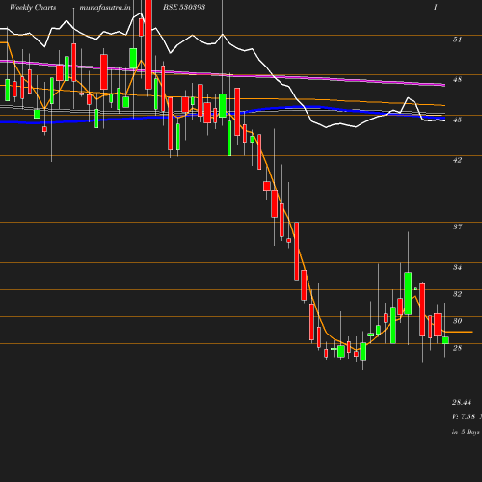The image size is (482, 482).
Task: Click the 'Weekly Charts' title text
Action: click(x=33, y=8)
